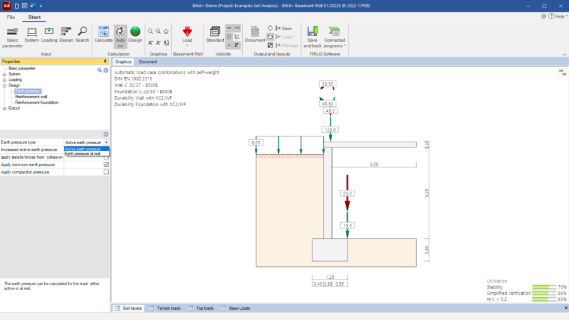The width and height of the screenshot is (569, 320).
Task: Select the Standard visibility icon
Action: tap(215, 35)
